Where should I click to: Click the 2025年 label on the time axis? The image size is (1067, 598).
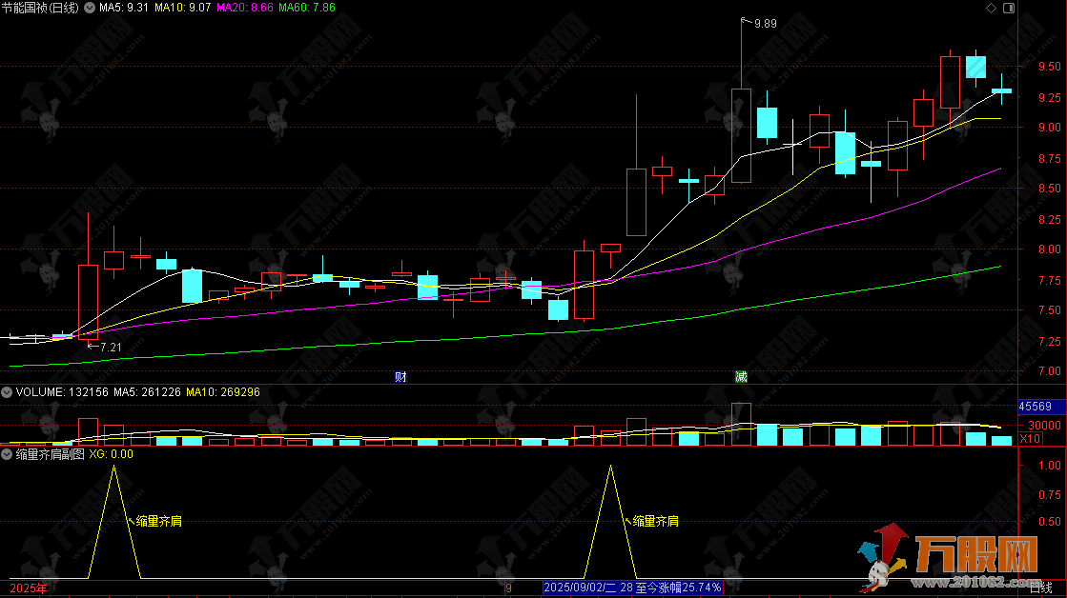(27, 588)
